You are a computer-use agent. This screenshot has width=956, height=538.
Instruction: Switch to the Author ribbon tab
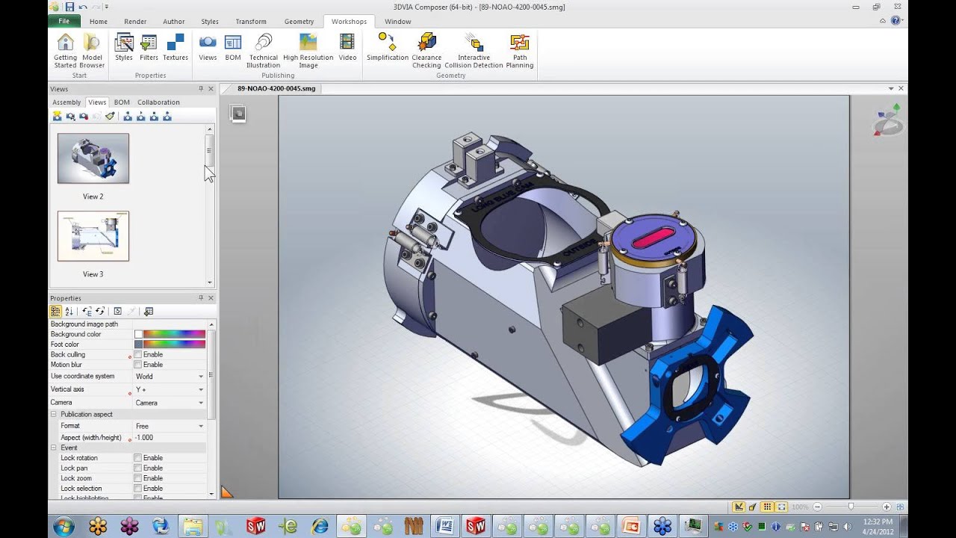point(174,22)
